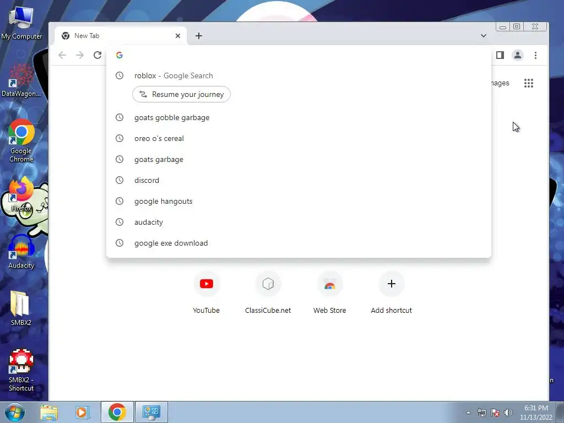Select the New Tab tab
Screen dimensions: 564x423
[121, 36]
